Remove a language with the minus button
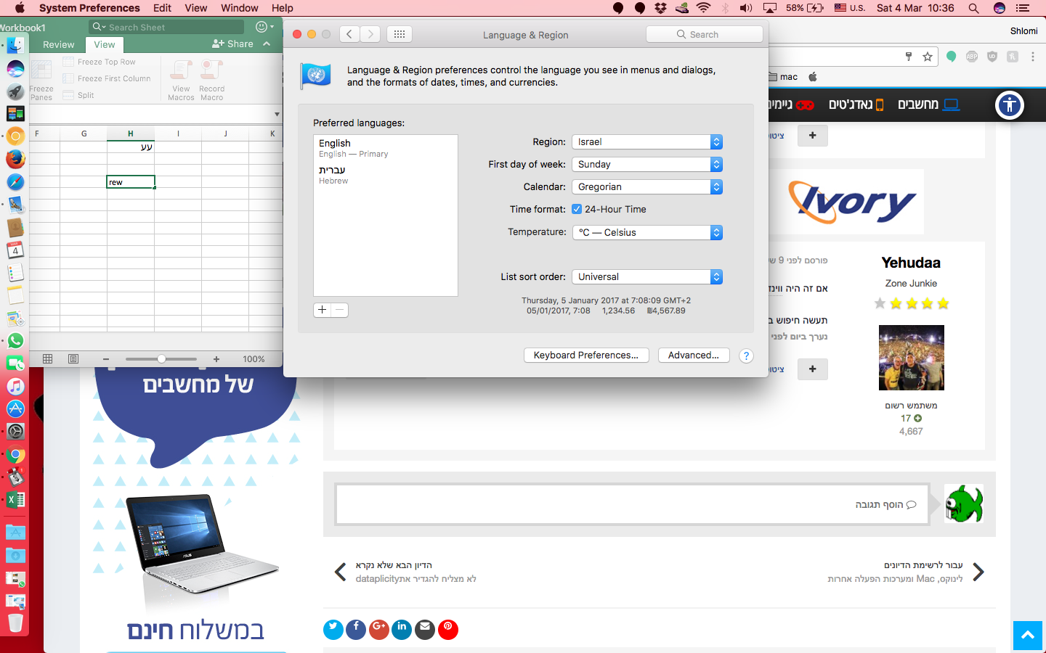Viewport: 1046px width, 653px height. [x=339, y=310]
